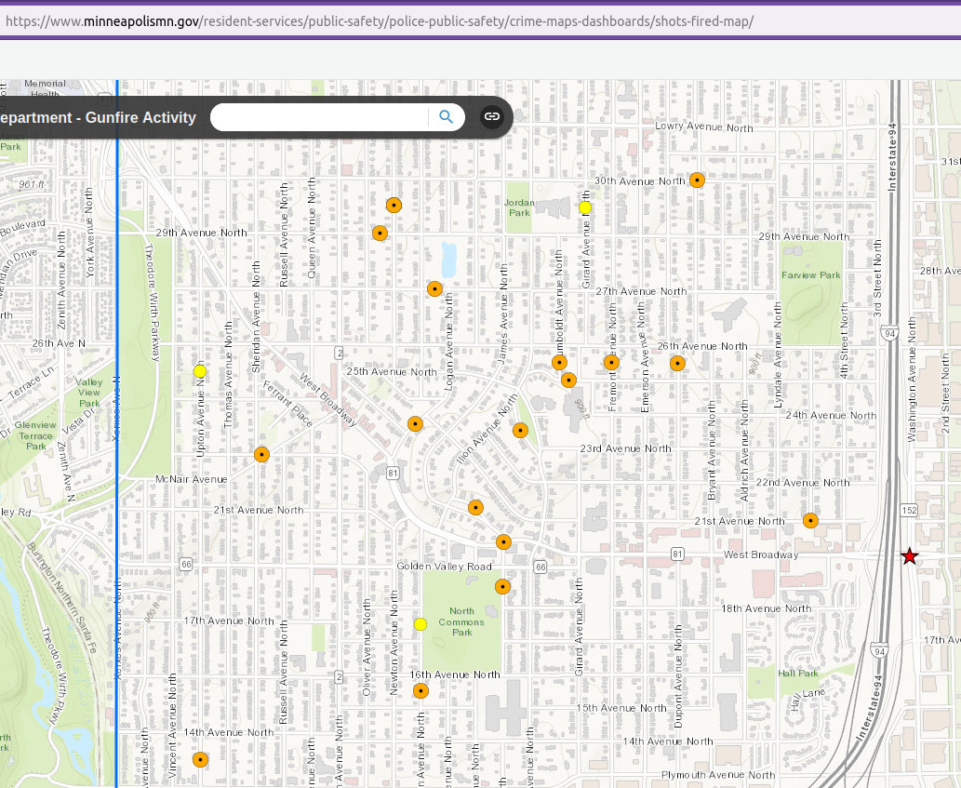The image size is (961, 788).
Task: Select orange marker right of 29th Avenue North label
Action: (x=380, y=233)
